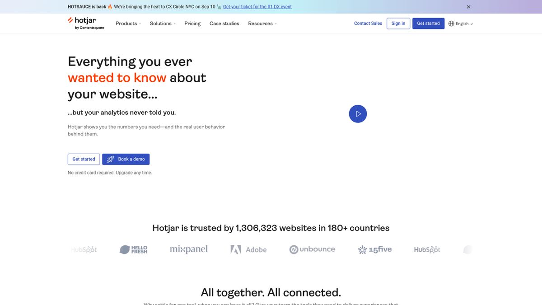Click the Sign in button
Screen dimensions: 542x305
(x=398, y=23)
